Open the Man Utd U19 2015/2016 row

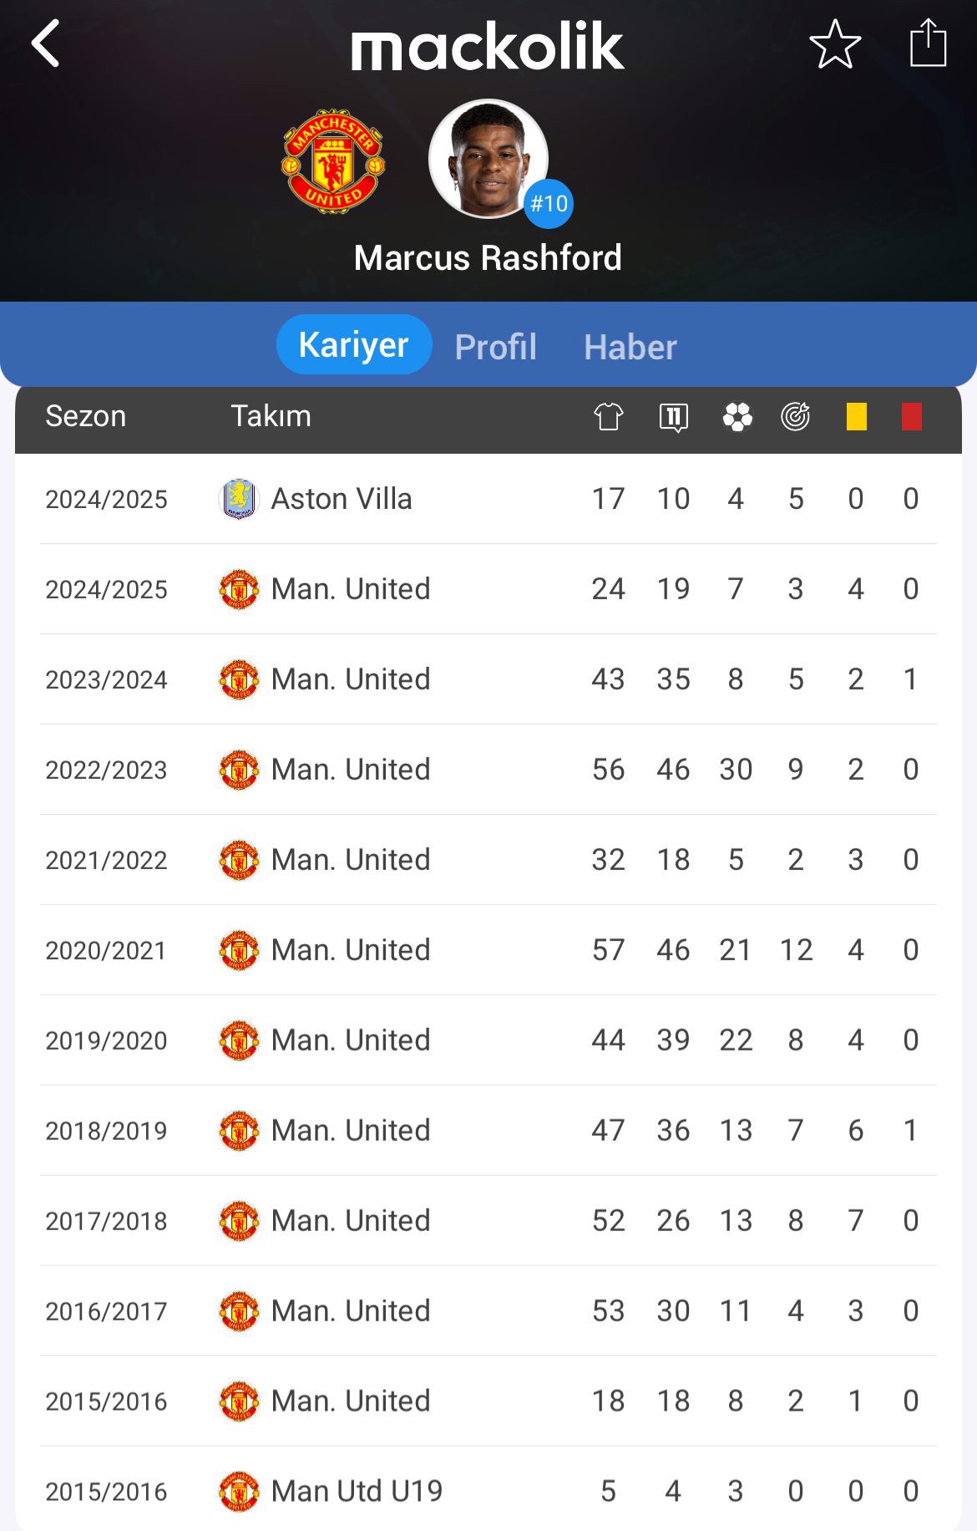(x=488, y=1491)
